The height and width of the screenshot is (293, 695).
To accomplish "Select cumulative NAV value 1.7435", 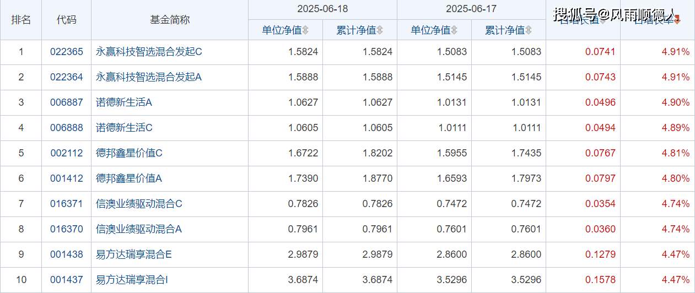I will tap(526, 153).
